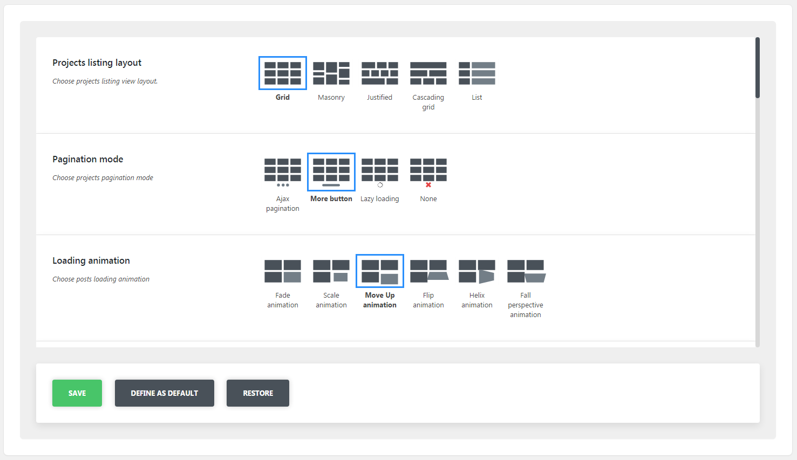
Task: Click the 'Cascading grid' label text
Action: pos(428,102)
